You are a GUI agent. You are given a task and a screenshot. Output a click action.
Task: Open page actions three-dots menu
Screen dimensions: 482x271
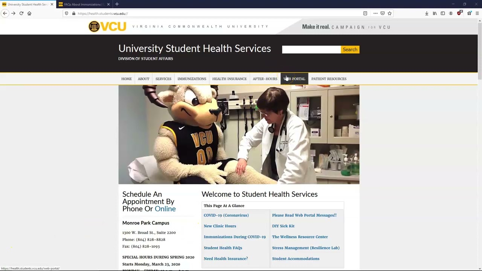(375, 13)
